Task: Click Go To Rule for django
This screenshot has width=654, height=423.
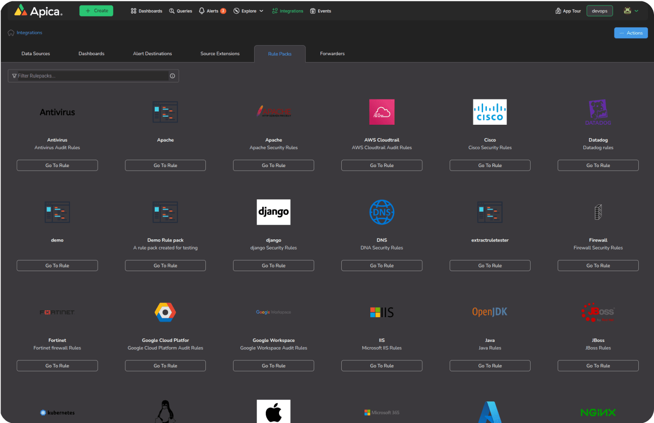Action: point(274,266)
